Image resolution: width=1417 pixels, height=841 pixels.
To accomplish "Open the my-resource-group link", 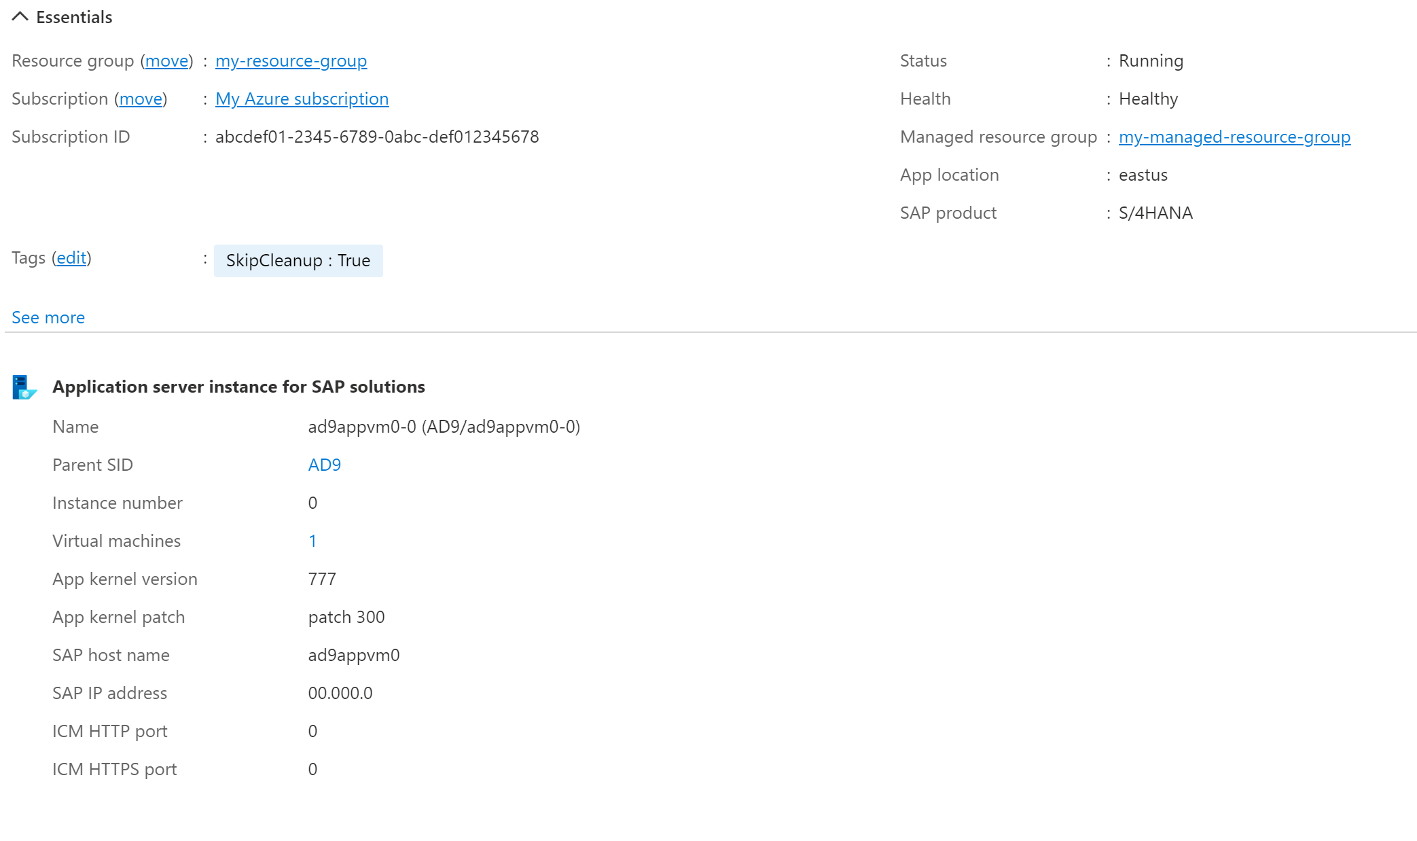I will (291, 61).
